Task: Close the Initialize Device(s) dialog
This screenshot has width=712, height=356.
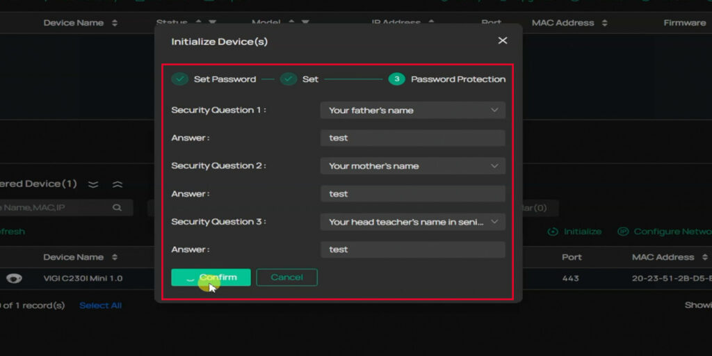Action: pyautogui.click(x=503, y=41)
